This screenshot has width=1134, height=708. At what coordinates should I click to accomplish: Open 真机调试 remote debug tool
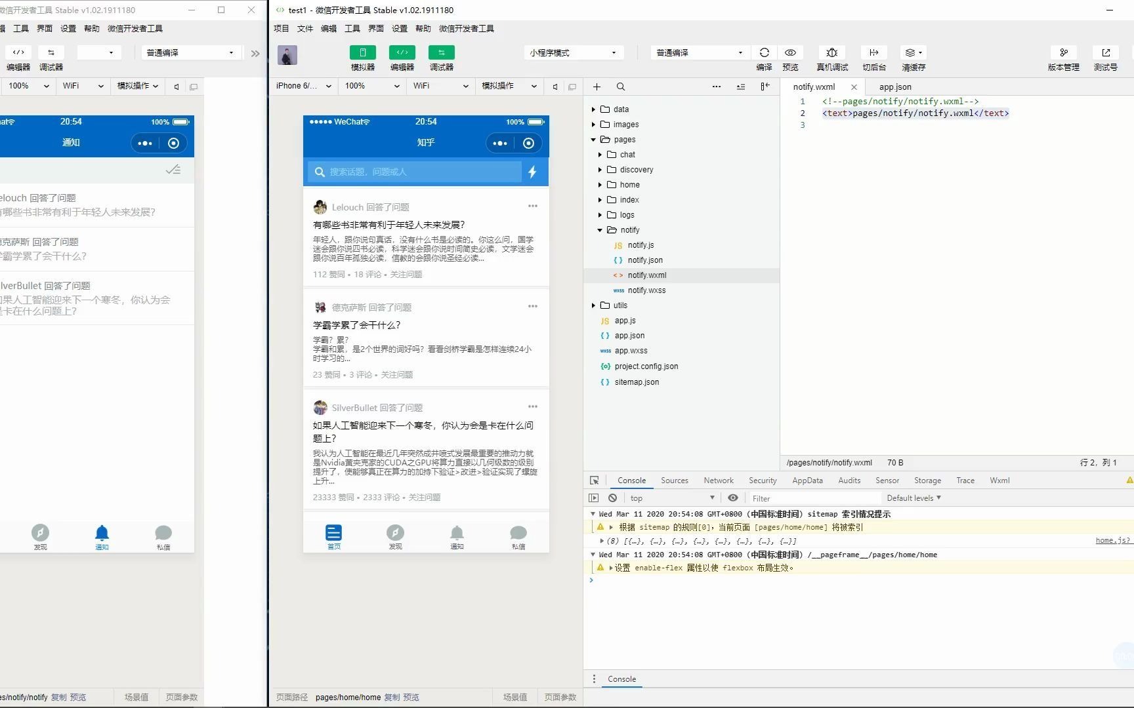coord(832,52)
